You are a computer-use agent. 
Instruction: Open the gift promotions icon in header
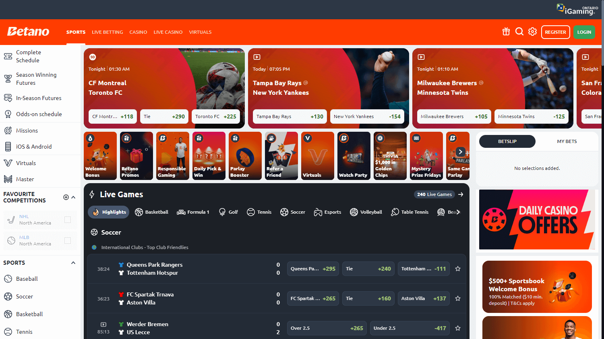coord(506,32)
